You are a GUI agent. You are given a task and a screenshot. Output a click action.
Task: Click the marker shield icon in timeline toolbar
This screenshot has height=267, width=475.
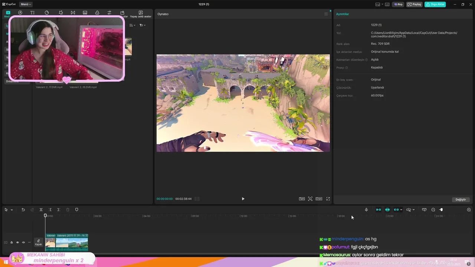click(x=76, y=210)
